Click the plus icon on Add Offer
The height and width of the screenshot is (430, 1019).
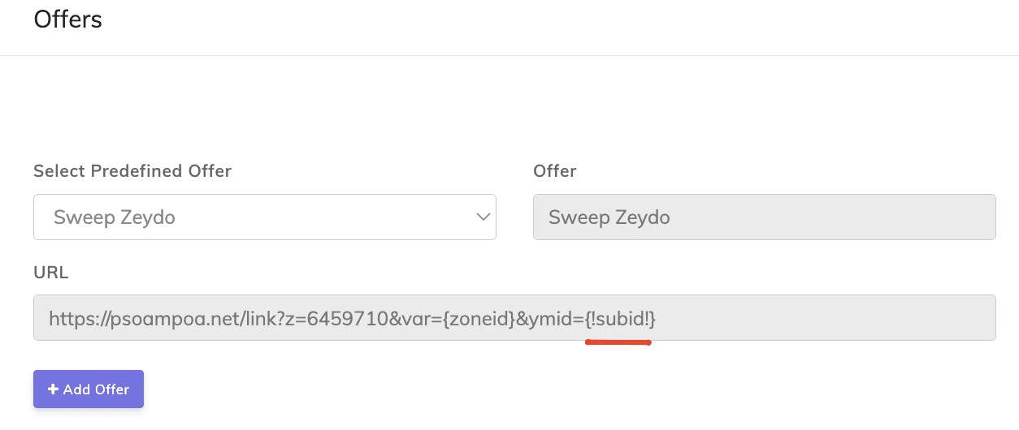pyautogui.click(x=54, y=389)
